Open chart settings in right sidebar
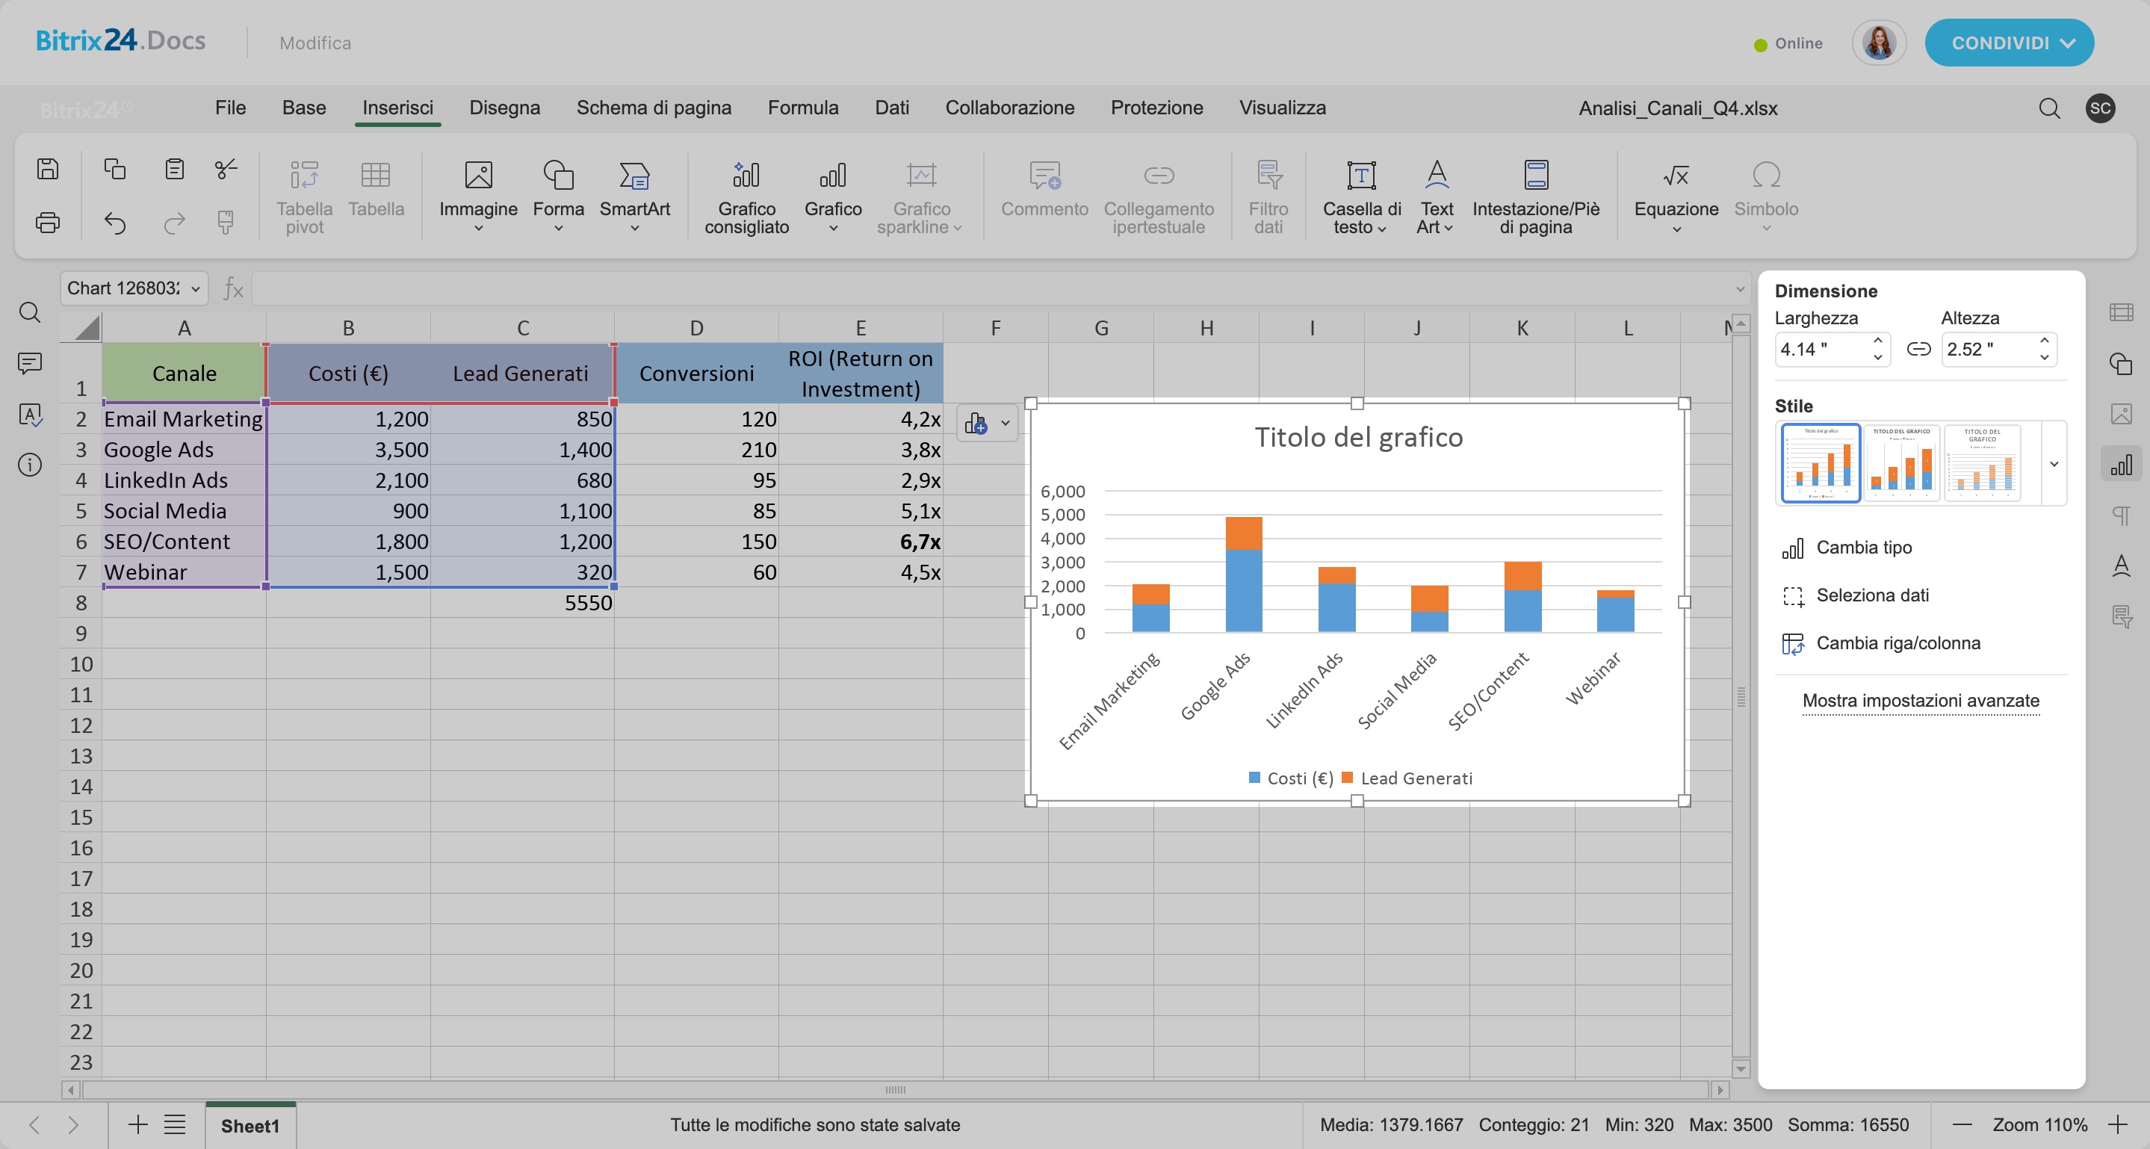This screenshot has height=1149, width=2150. coord(2121,465)
